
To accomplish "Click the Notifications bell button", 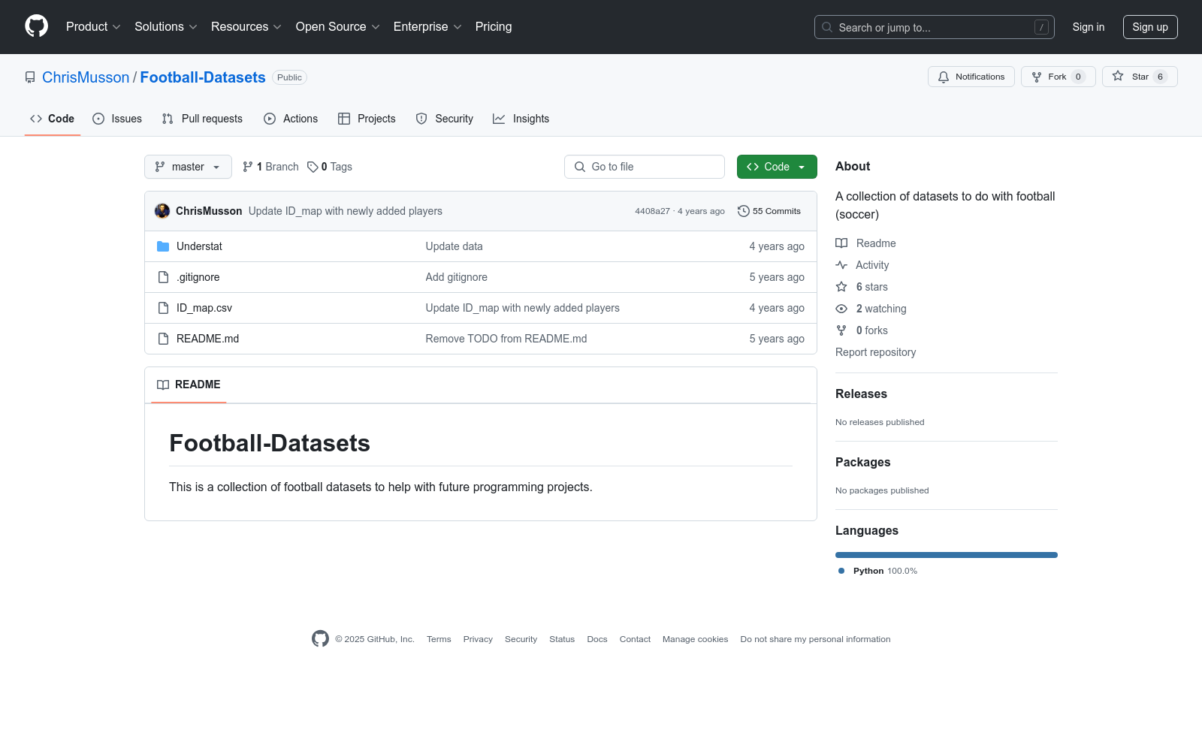I will (x=971, y=77).
